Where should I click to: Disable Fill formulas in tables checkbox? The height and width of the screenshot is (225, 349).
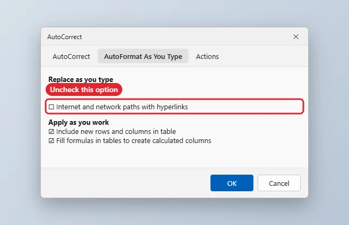[52, 141]
